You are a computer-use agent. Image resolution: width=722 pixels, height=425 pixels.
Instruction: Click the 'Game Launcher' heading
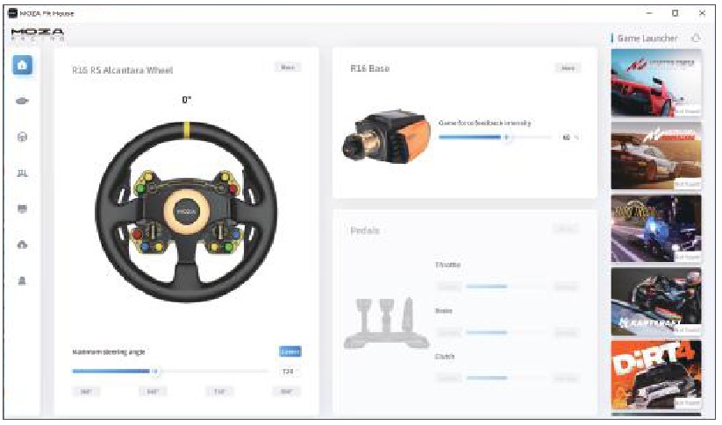647,39
